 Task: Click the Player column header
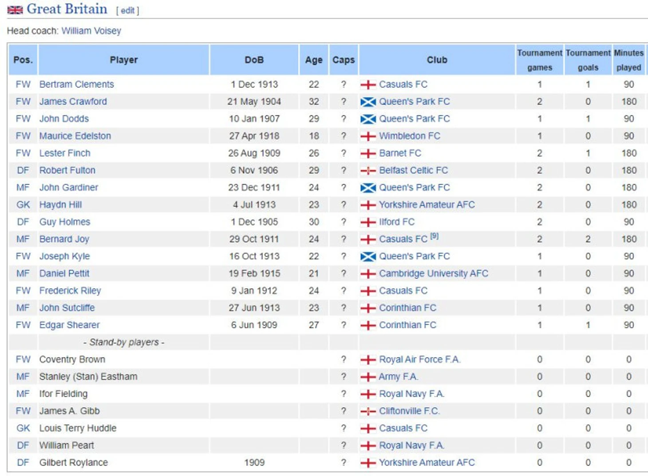click(x=123, y=60)
